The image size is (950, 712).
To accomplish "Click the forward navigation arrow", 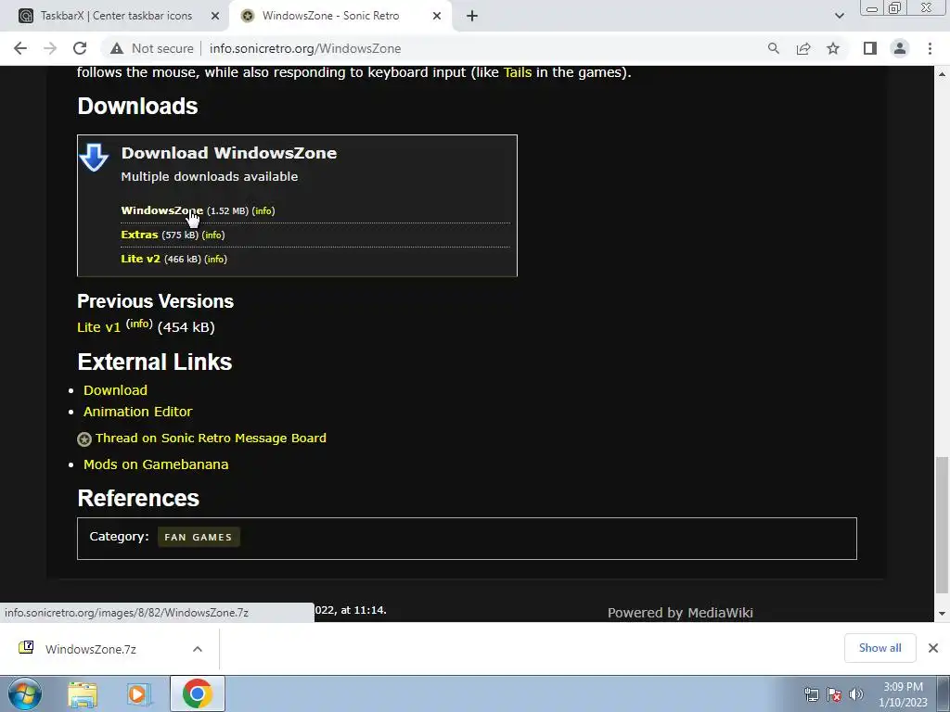I will point(50,48).
